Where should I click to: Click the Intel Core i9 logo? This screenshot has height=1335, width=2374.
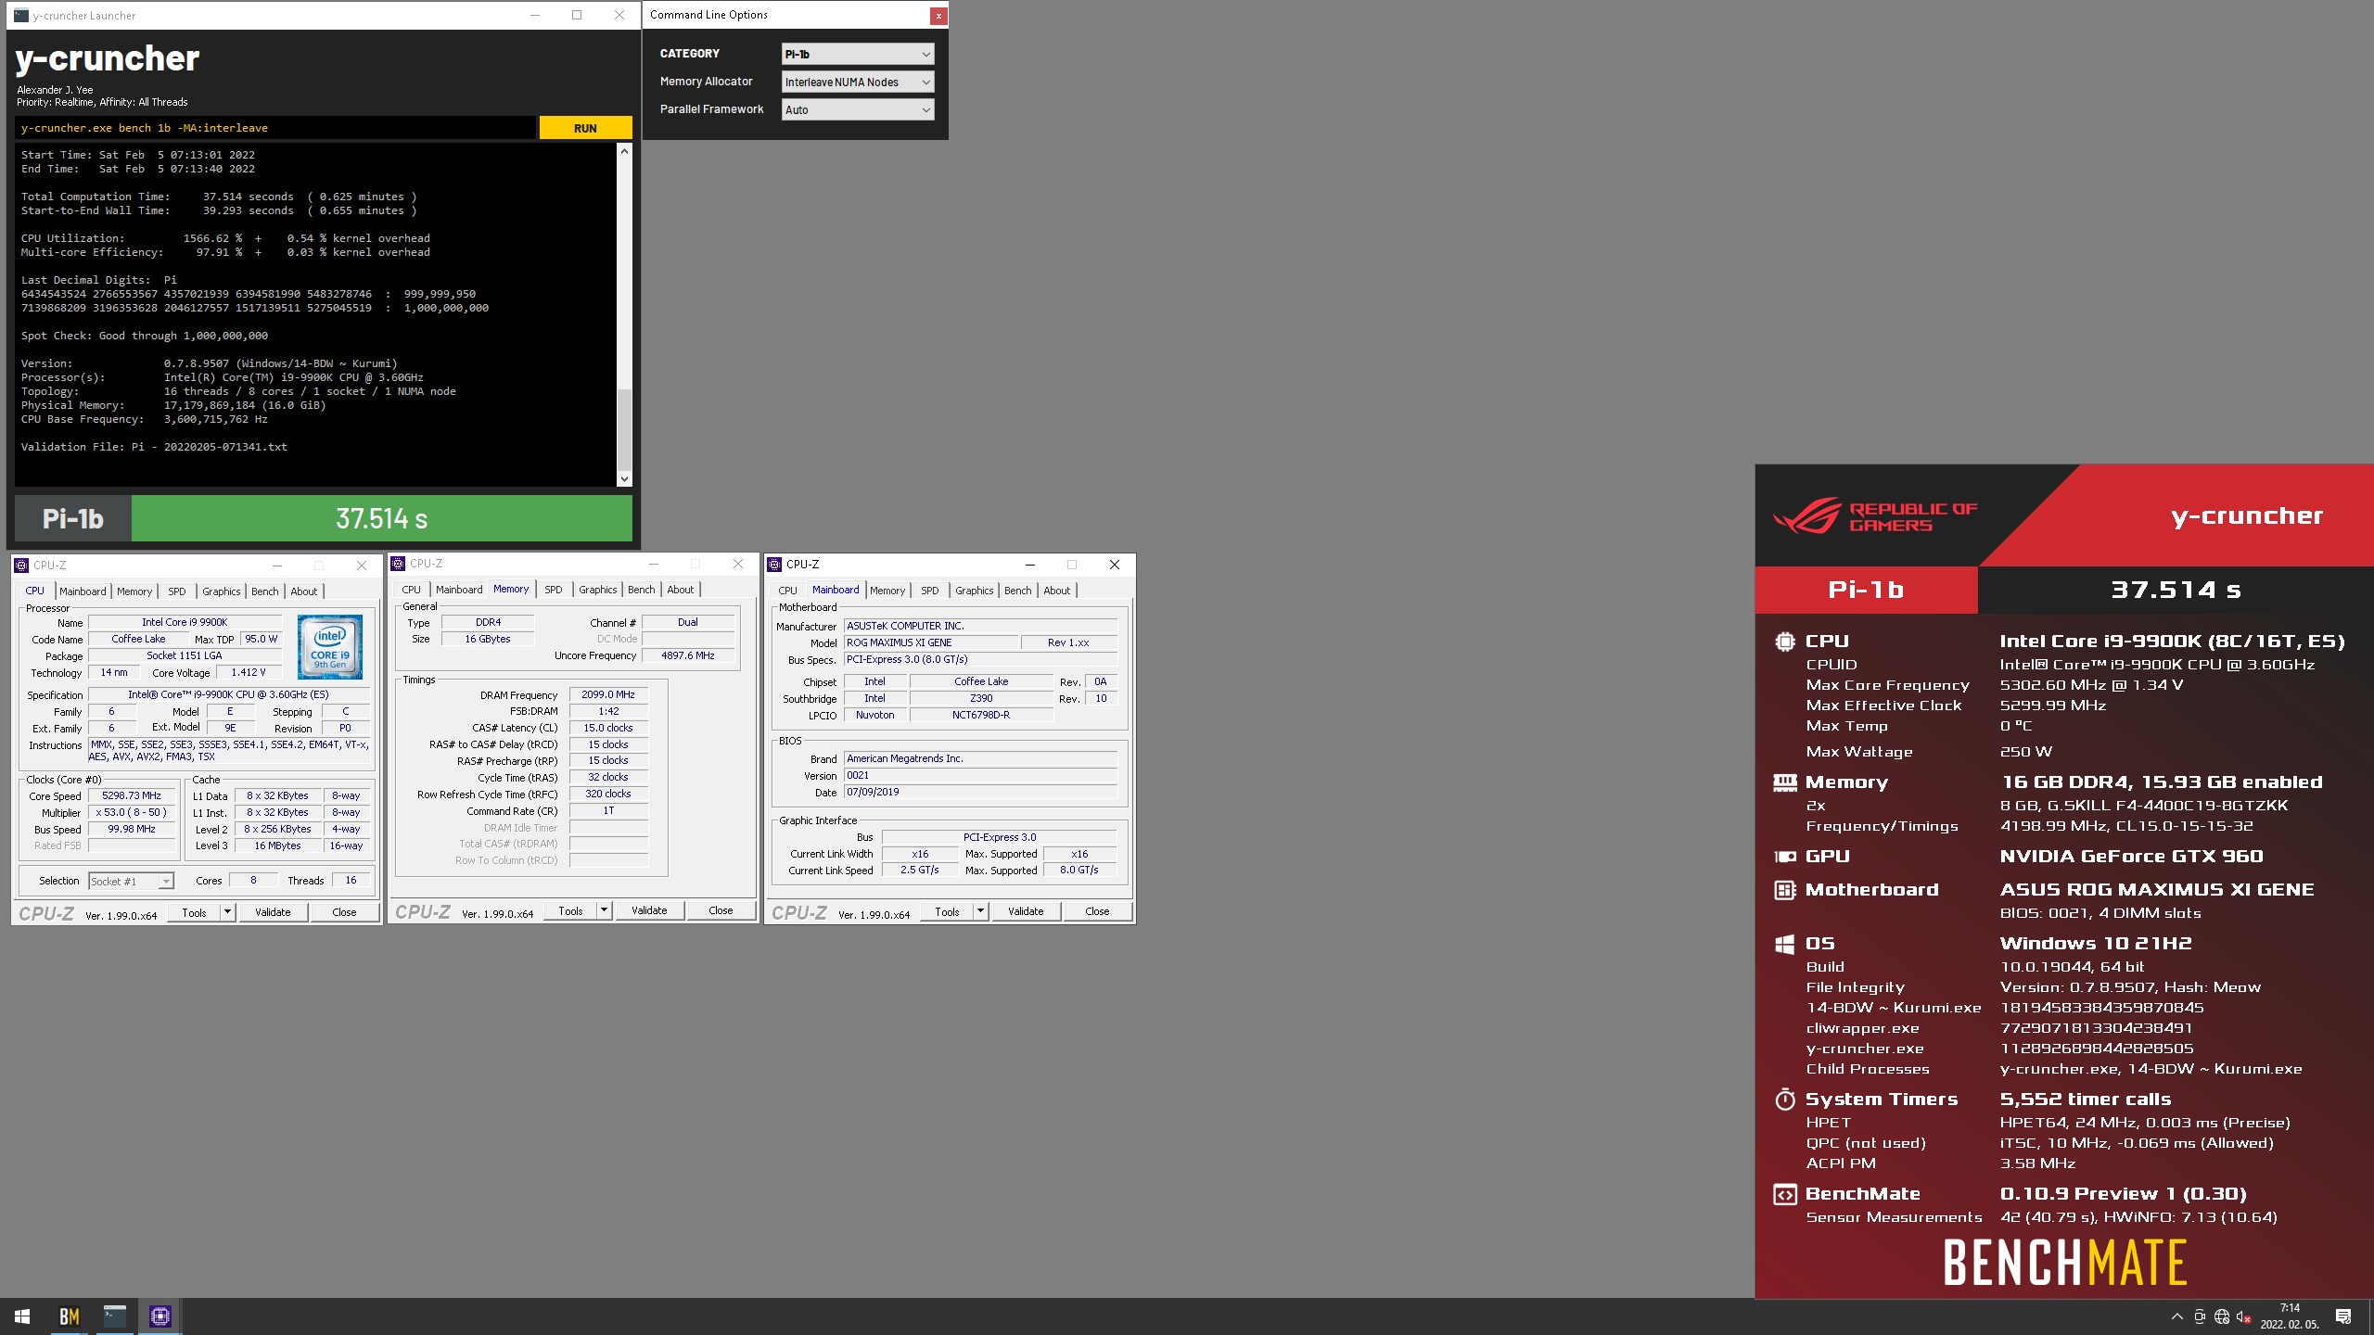coord(330,647)
